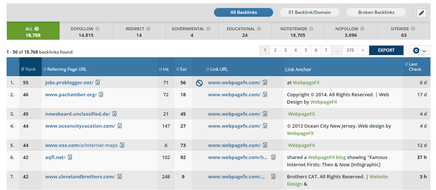Image resolution: width=436 pixels, height=190 pixels.
Task: Preview link URL icon in pachamber row
Action: (265, 94)
